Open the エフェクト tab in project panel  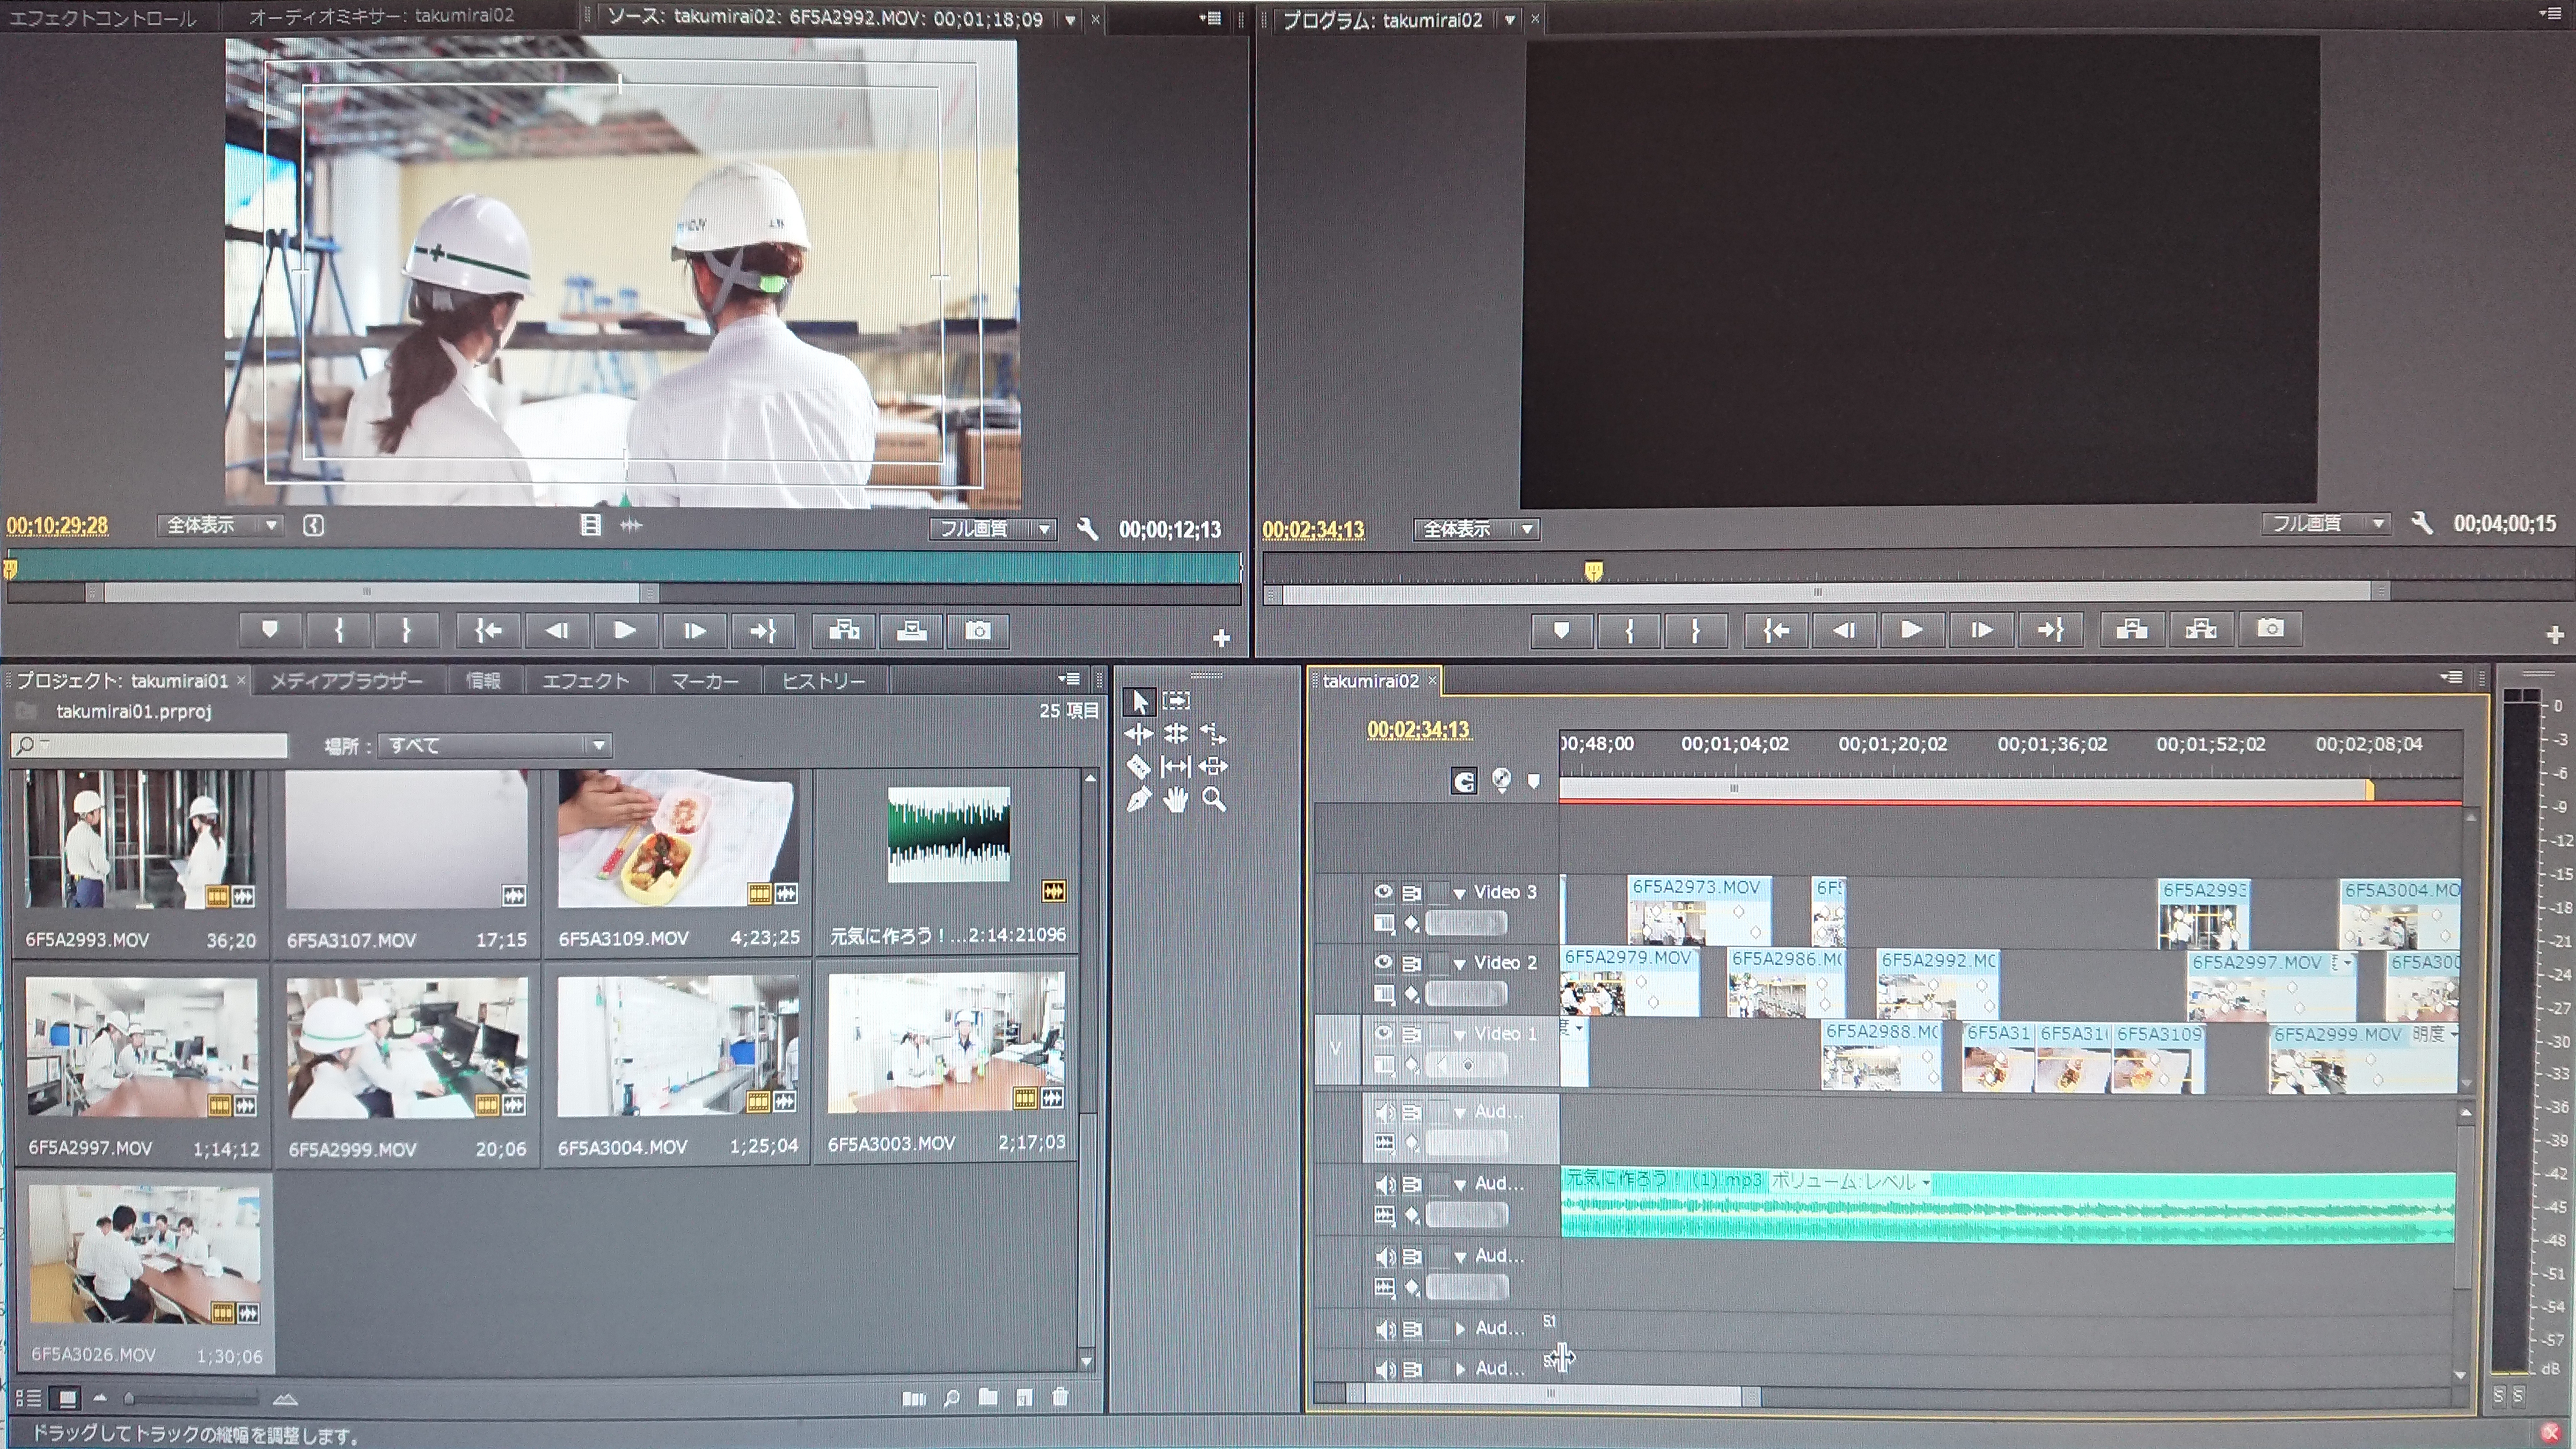(585, 681)
